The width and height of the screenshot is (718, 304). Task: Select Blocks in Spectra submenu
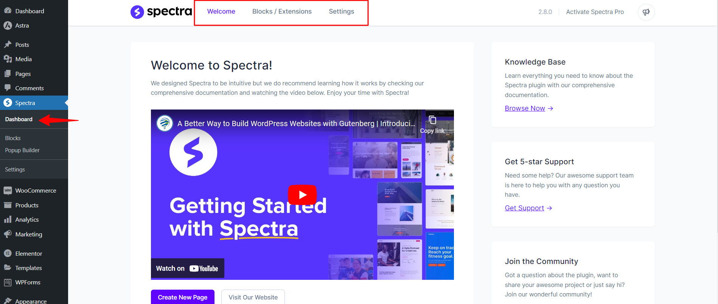(13, 138)
